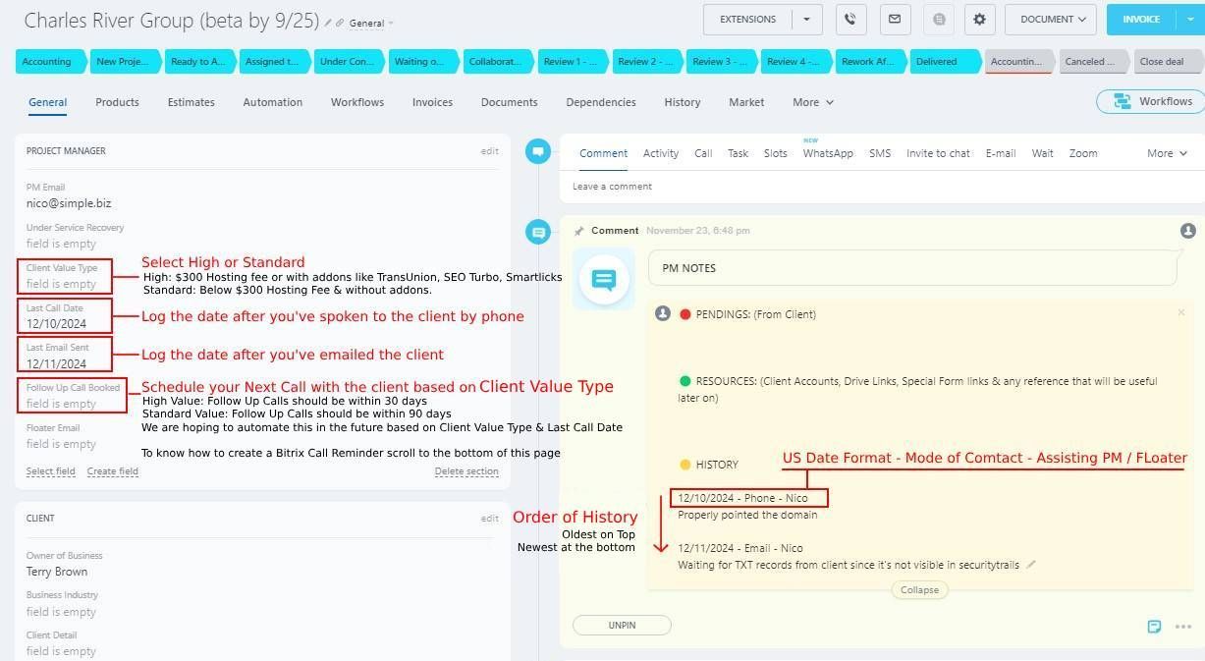The image size is (1205, 661).
Task: Click the empty Floater Email field
Action: coord(61,444)
